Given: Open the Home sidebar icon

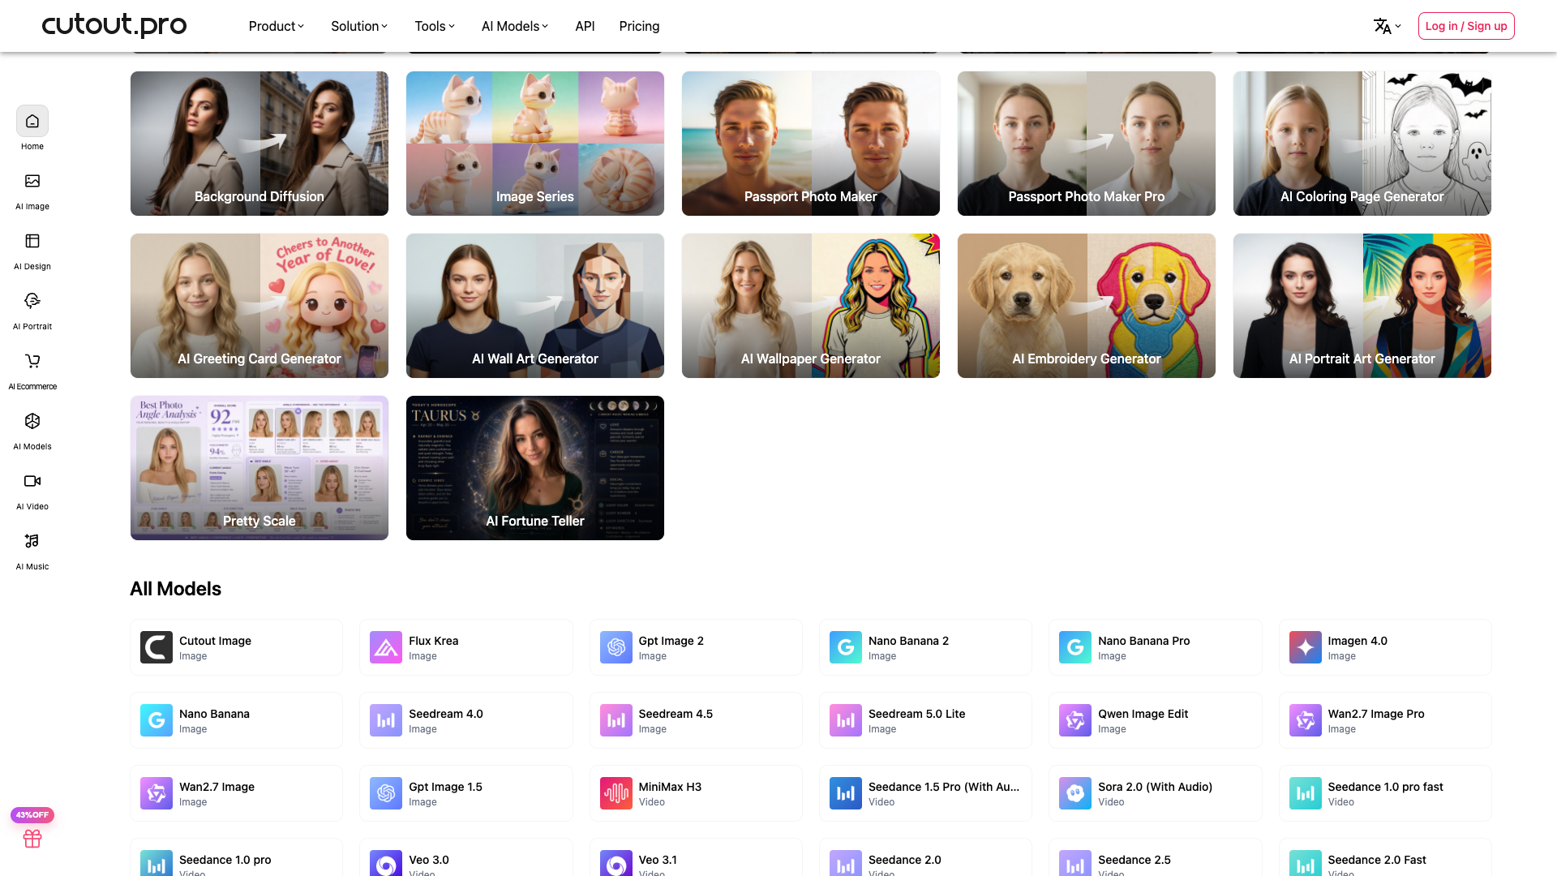Looking at the screenshot, I should pyautogui.click(x=32, y=121).
